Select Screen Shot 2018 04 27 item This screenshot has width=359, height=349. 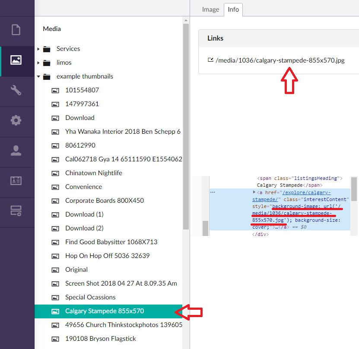[121, 283]
